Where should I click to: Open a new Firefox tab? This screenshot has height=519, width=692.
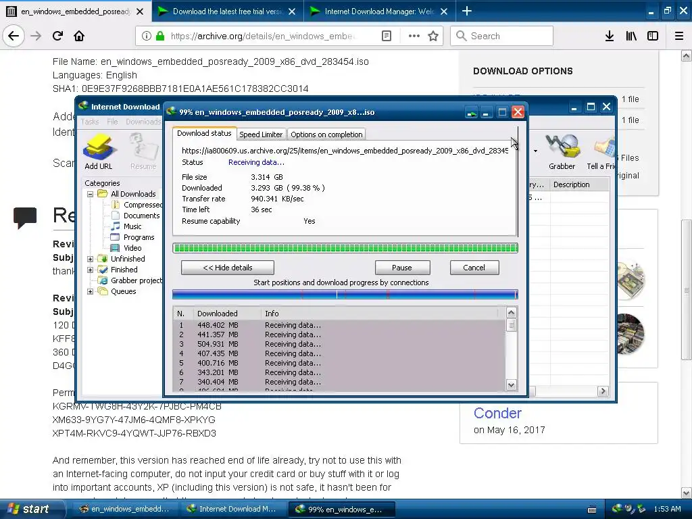pyautogui.click(x=467, y=11)
